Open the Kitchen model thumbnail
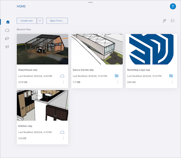This screenshot has height=158, width=181. click(42, 105)
